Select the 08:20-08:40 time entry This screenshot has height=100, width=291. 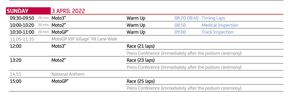(186, 18)
